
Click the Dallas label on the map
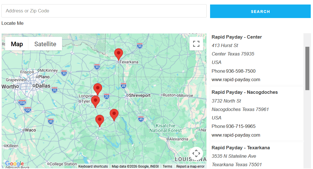point(43,86)
